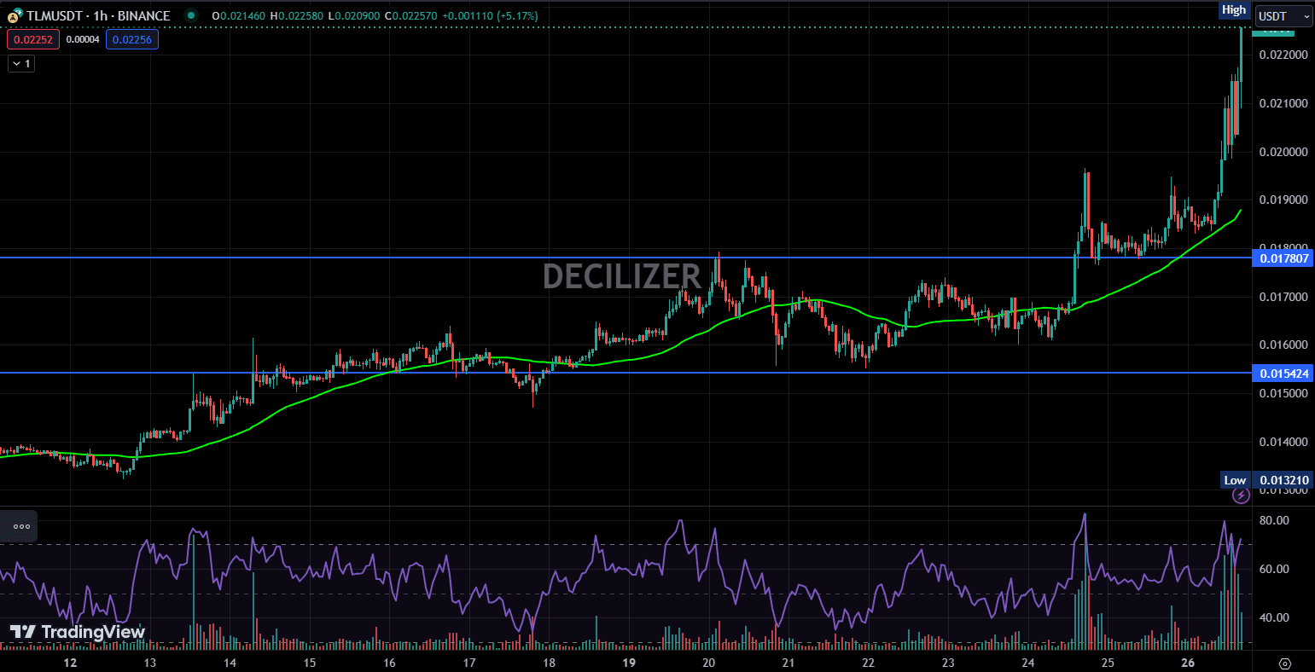Click the 0.013210 low price value
Screen dimensions: 1315x672
click(x=1282, y=480)
